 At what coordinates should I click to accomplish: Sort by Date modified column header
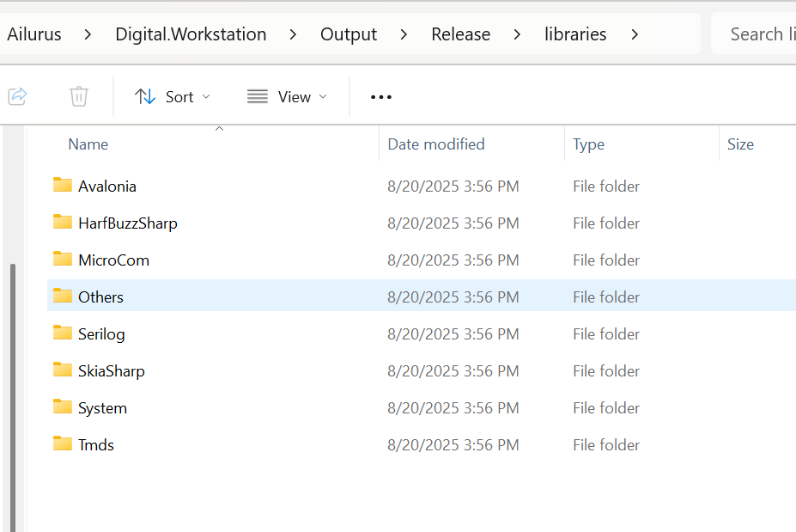(x=436, y=144)
